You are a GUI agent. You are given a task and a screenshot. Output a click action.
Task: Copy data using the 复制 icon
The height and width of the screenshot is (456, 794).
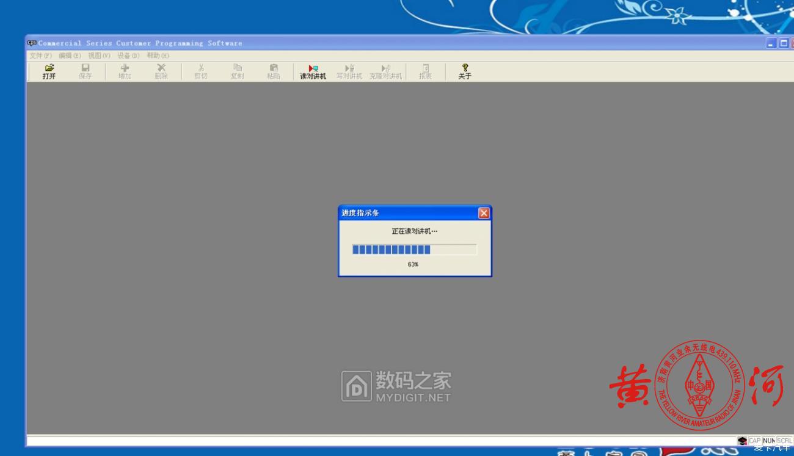click(x=237, y=71)
